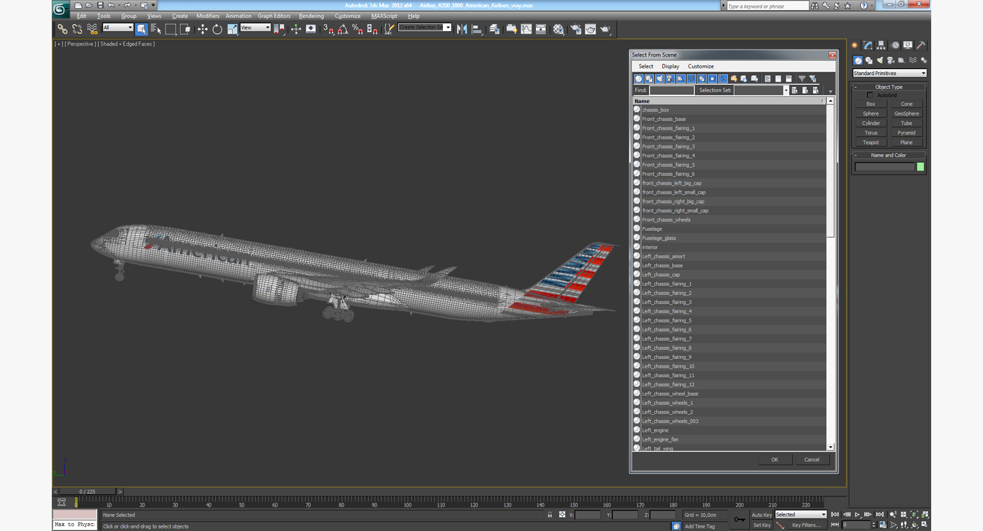Toggle Percent Snap

tap(357, 29)
